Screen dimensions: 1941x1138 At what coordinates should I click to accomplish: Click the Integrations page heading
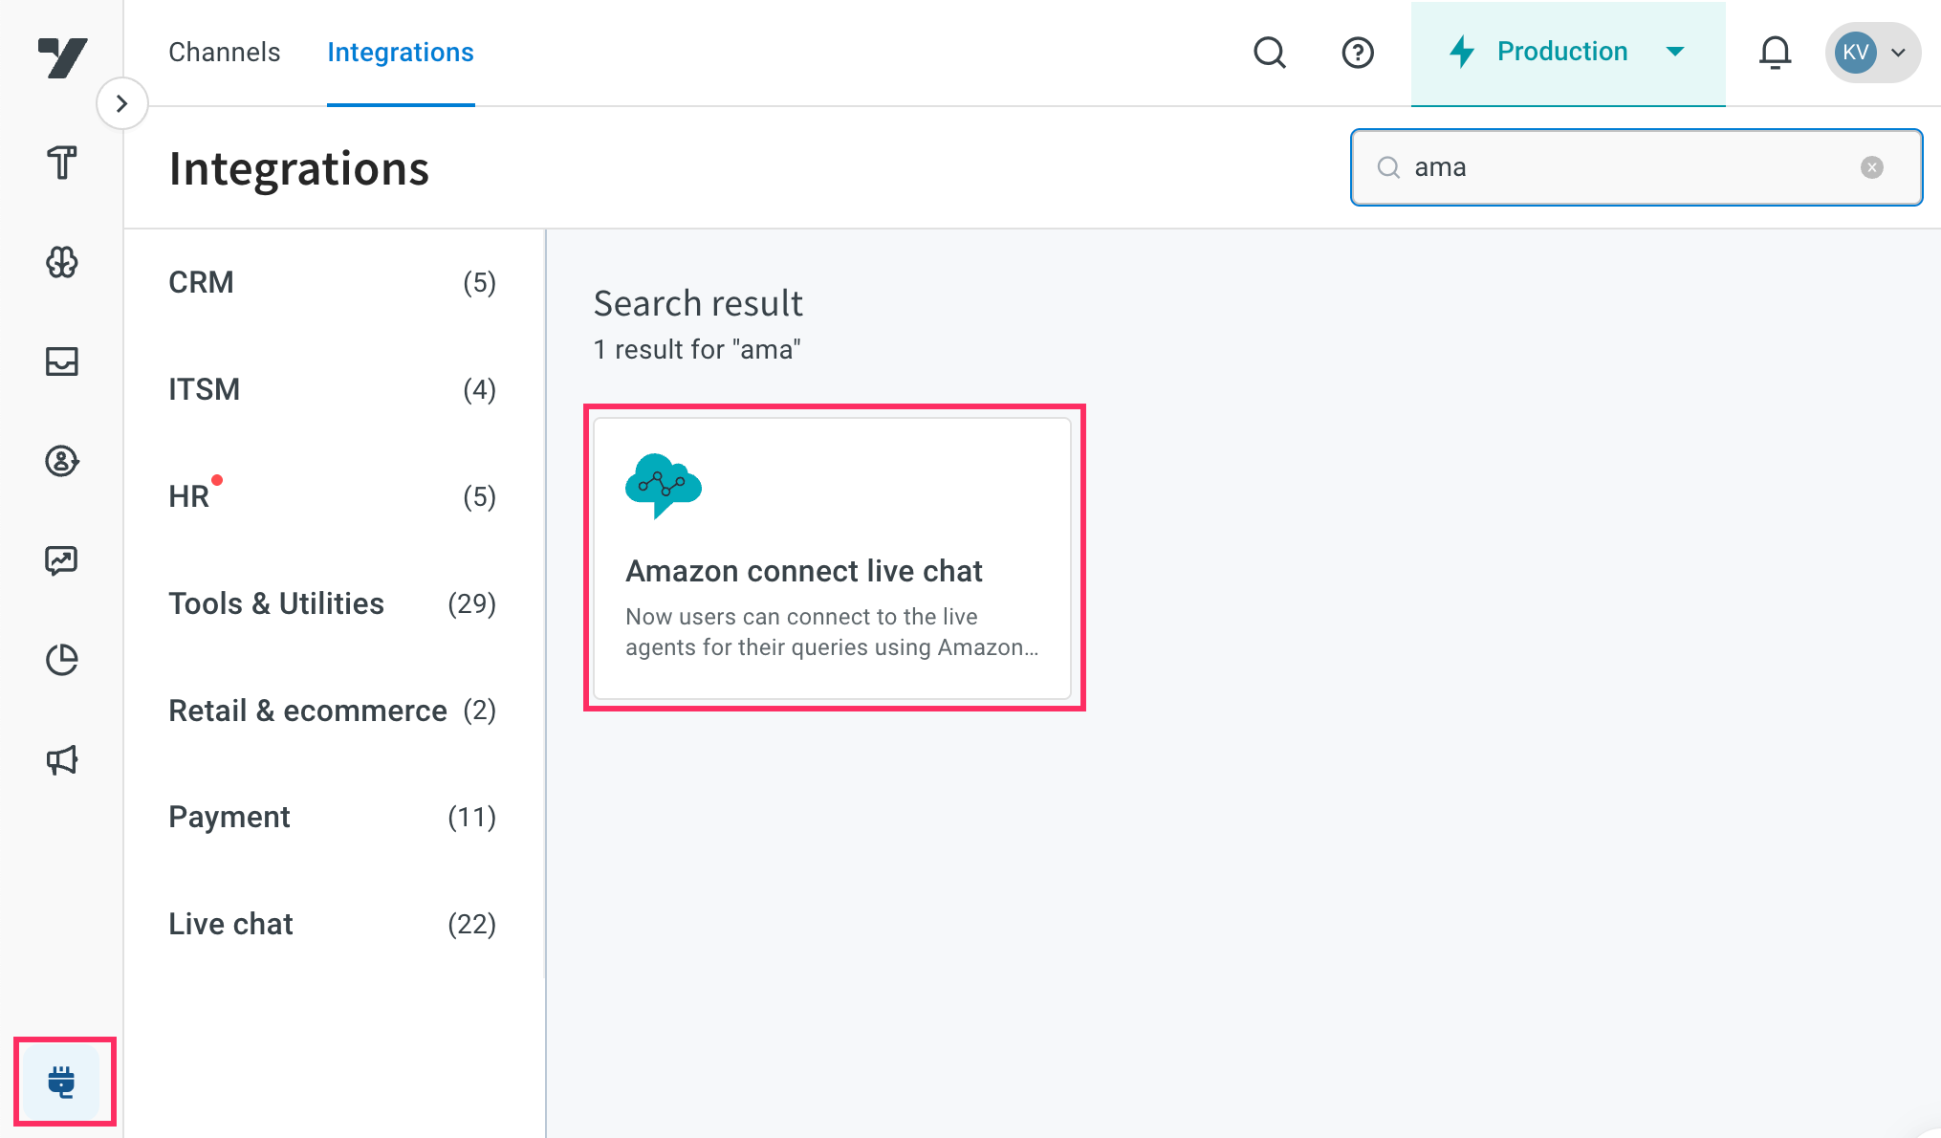(299, 168)
